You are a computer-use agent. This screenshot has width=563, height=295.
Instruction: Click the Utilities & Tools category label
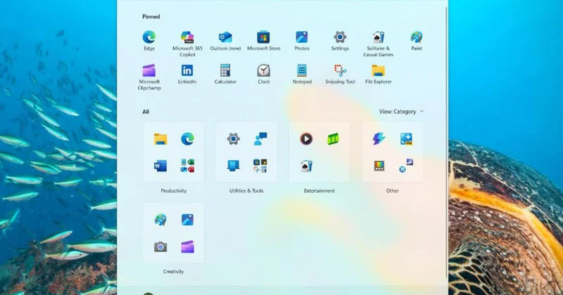point(246,190)
